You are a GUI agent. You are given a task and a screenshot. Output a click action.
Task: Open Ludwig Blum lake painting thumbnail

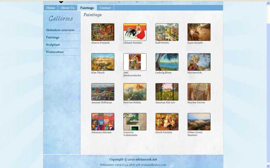167,62
